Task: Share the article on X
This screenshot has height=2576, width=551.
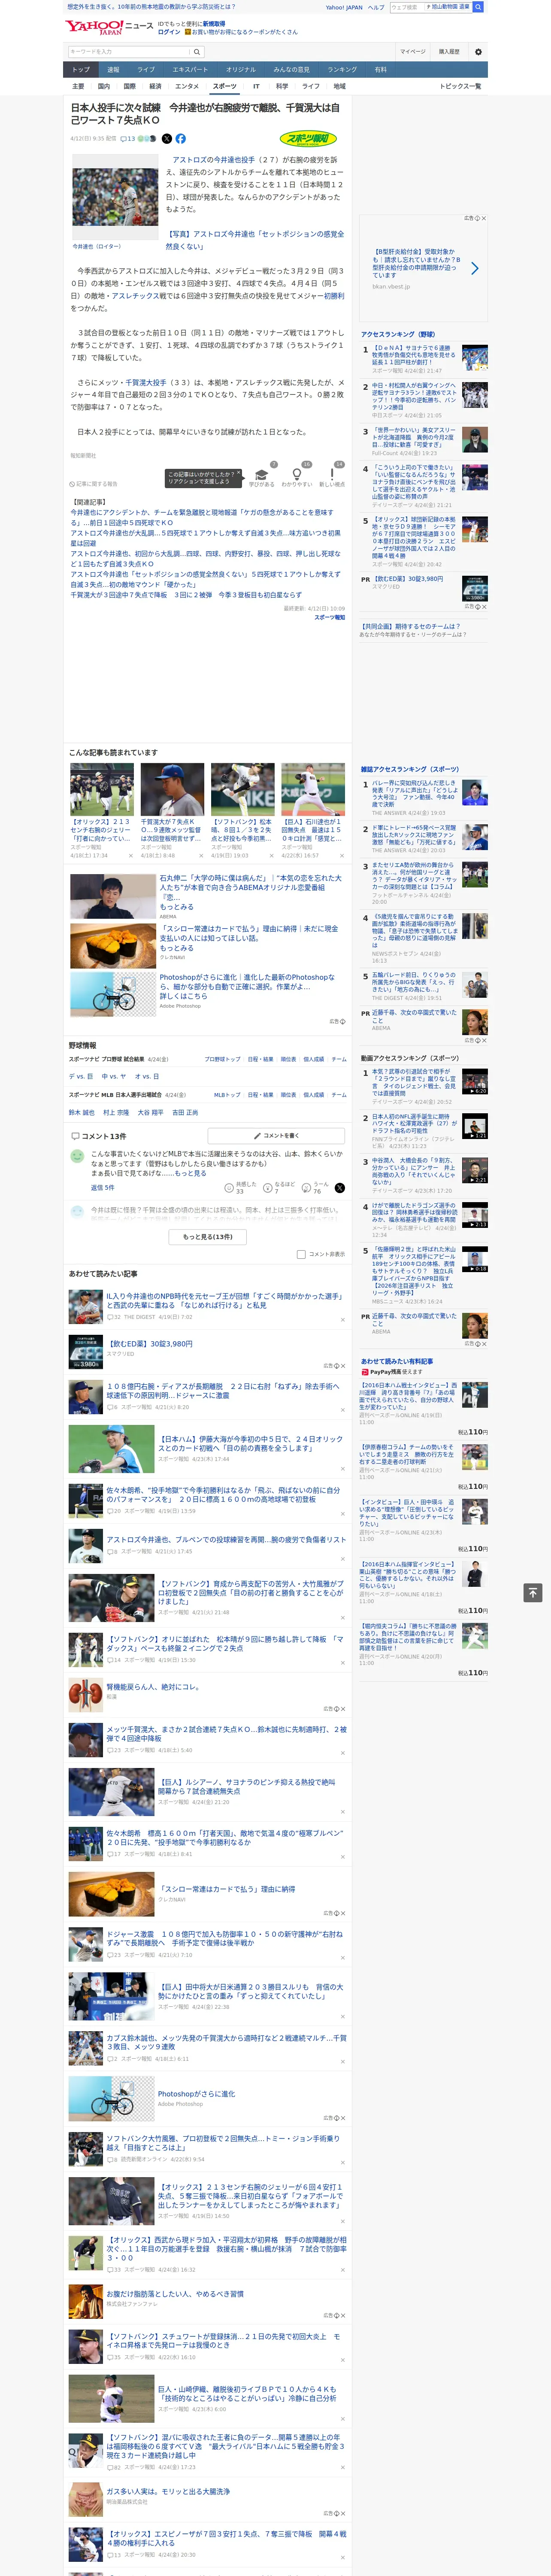Action: pos(167,139)
